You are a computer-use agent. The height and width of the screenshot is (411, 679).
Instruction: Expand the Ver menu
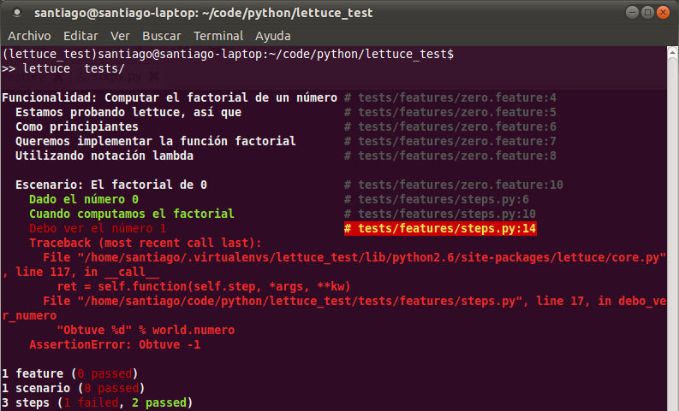pyautogui.click(x=120, y=36)
